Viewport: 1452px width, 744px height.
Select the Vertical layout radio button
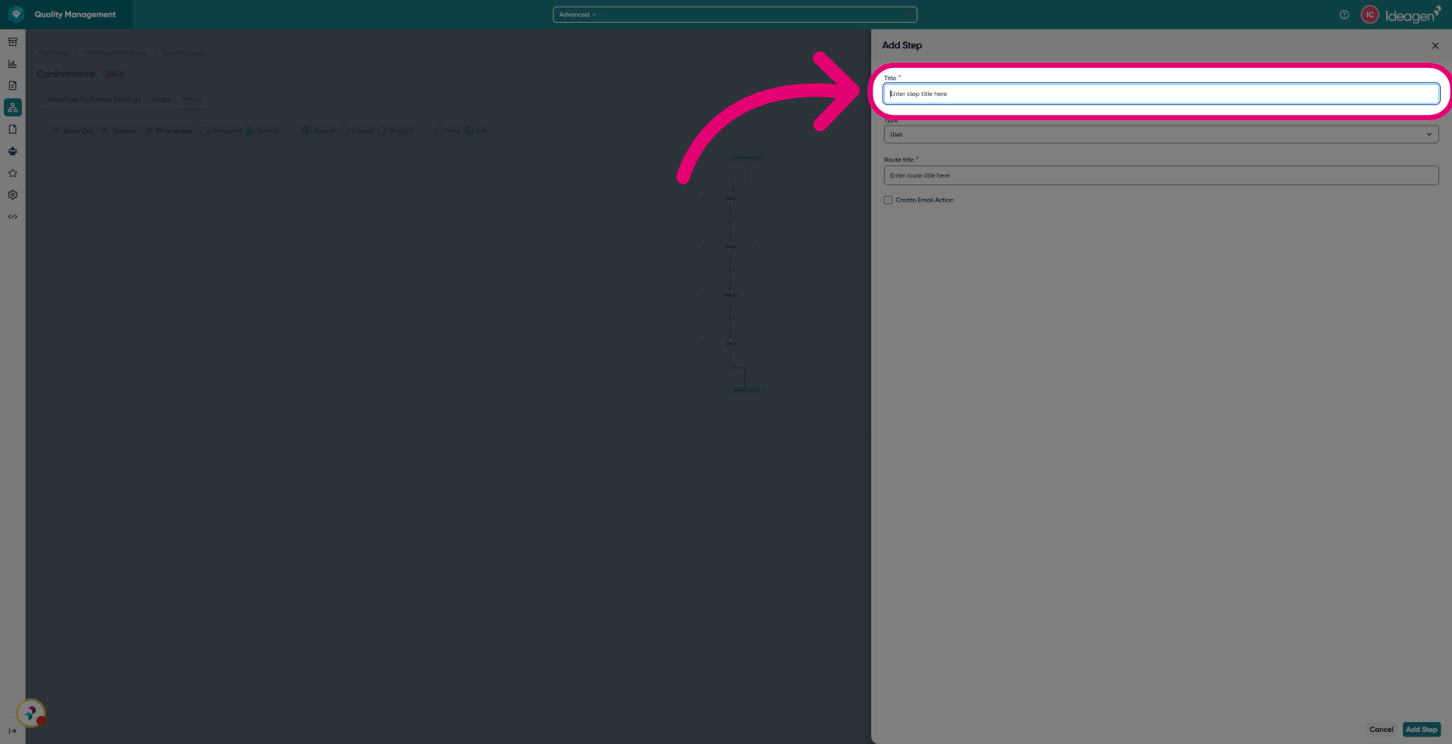pyautogui.click(x=250, y=131)
